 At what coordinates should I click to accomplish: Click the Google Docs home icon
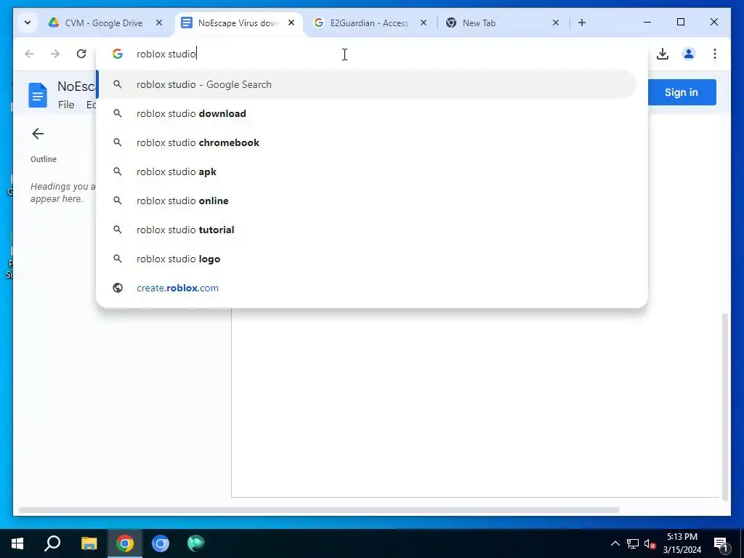pyautogui.click(x=38, y=95)
